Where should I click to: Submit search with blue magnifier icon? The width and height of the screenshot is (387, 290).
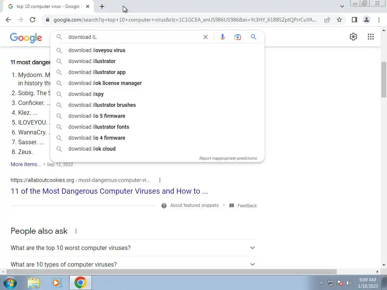[x=253, y=37]
